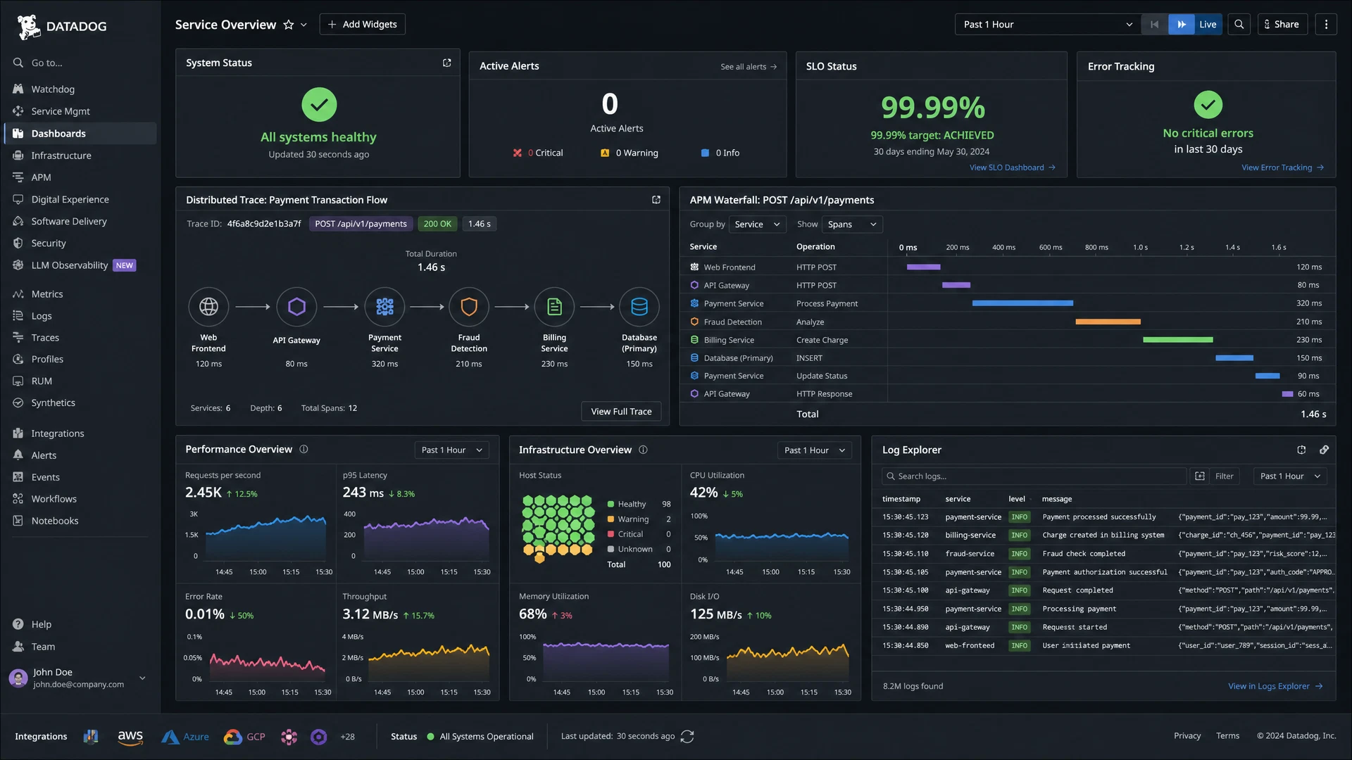The height and width of the screenshot is (760, 1352).
Task: Expand the System Status widget
Action: pyautogui.click(x=446, y=63)
